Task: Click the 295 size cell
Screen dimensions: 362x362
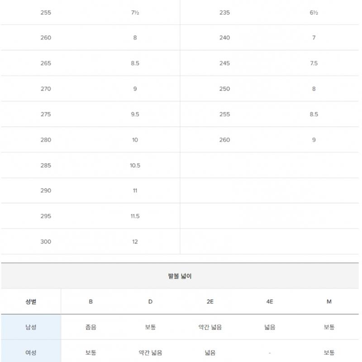Action: pos(46,216)
